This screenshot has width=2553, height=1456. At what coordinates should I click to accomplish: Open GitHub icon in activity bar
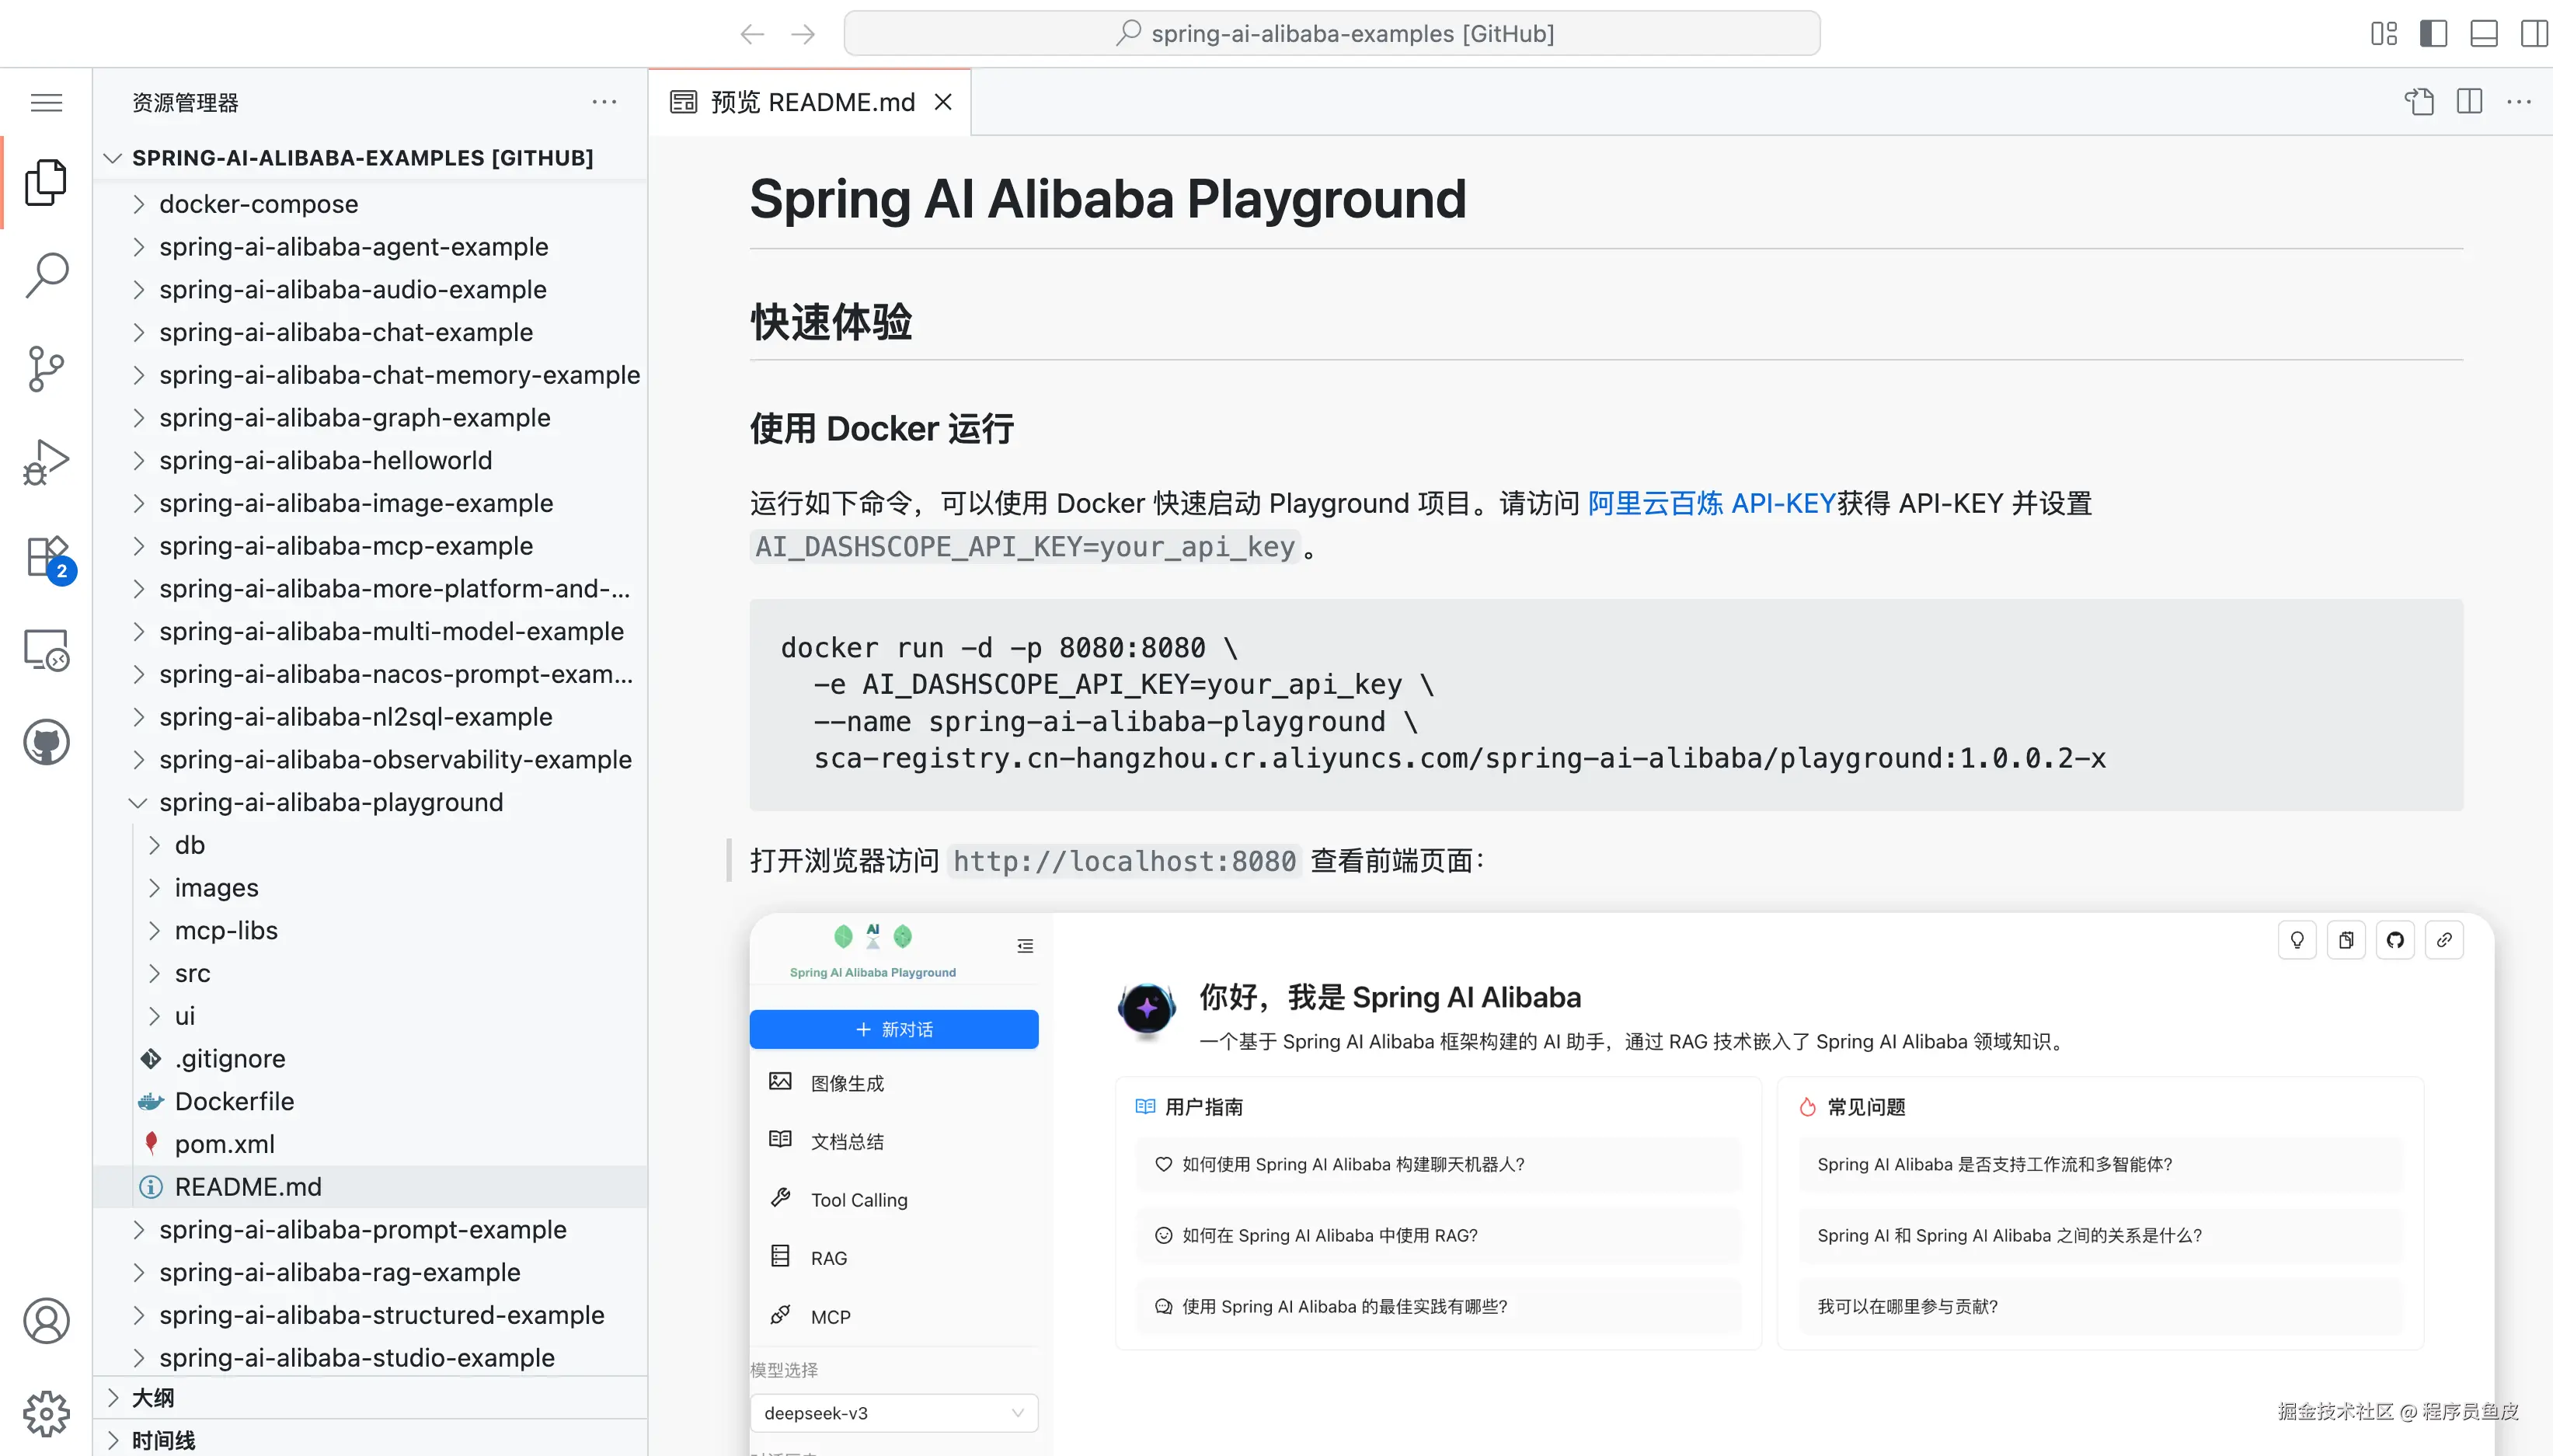click(46, 743)
